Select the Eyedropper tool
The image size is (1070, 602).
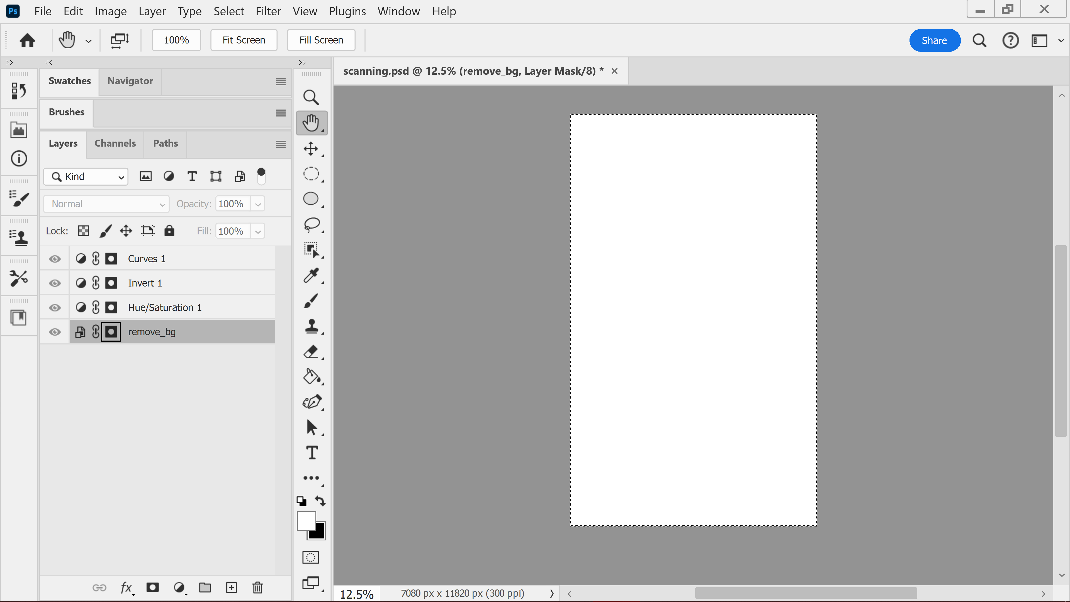click(311, 275)
